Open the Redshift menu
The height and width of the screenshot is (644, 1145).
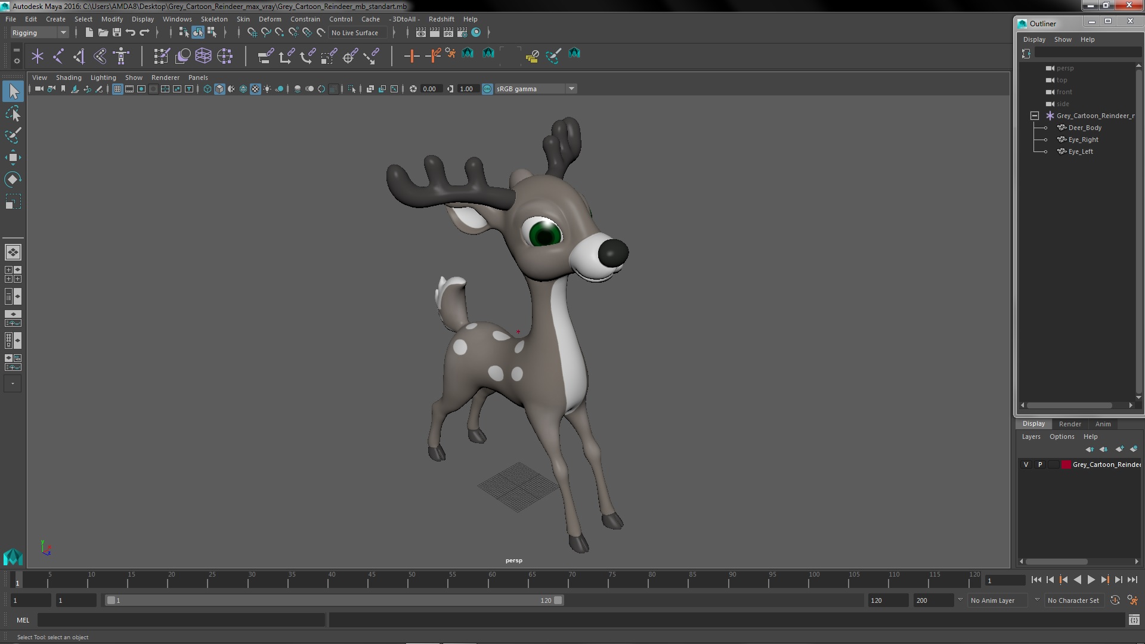441,19
